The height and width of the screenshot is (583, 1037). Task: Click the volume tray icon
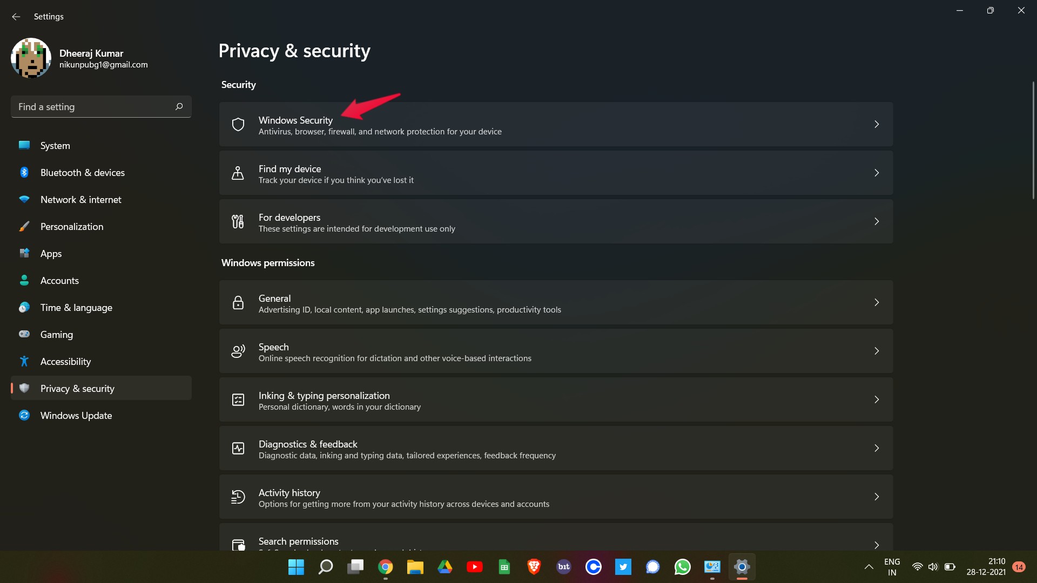coord(933,567)
